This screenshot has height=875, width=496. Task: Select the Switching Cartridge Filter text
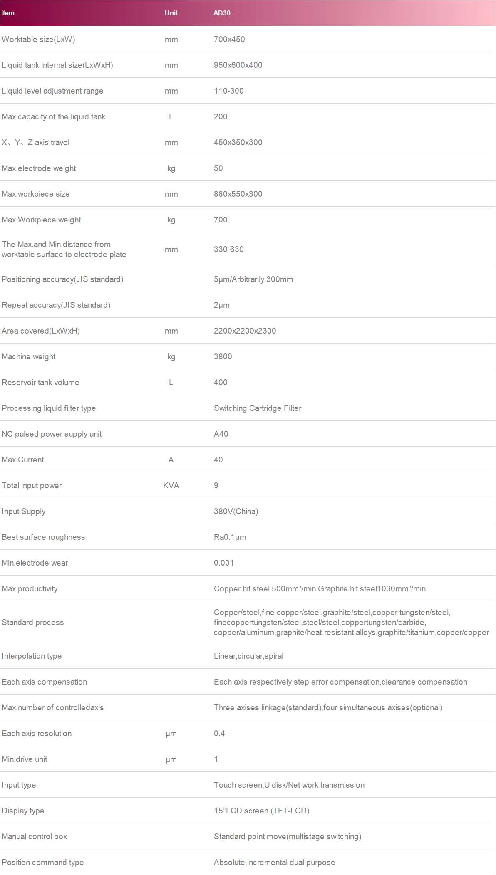[258, 408]
